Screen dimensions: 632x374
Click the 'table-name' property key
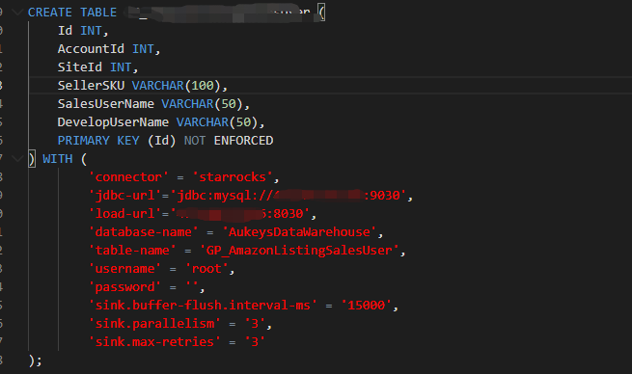(x=132, y=251)
